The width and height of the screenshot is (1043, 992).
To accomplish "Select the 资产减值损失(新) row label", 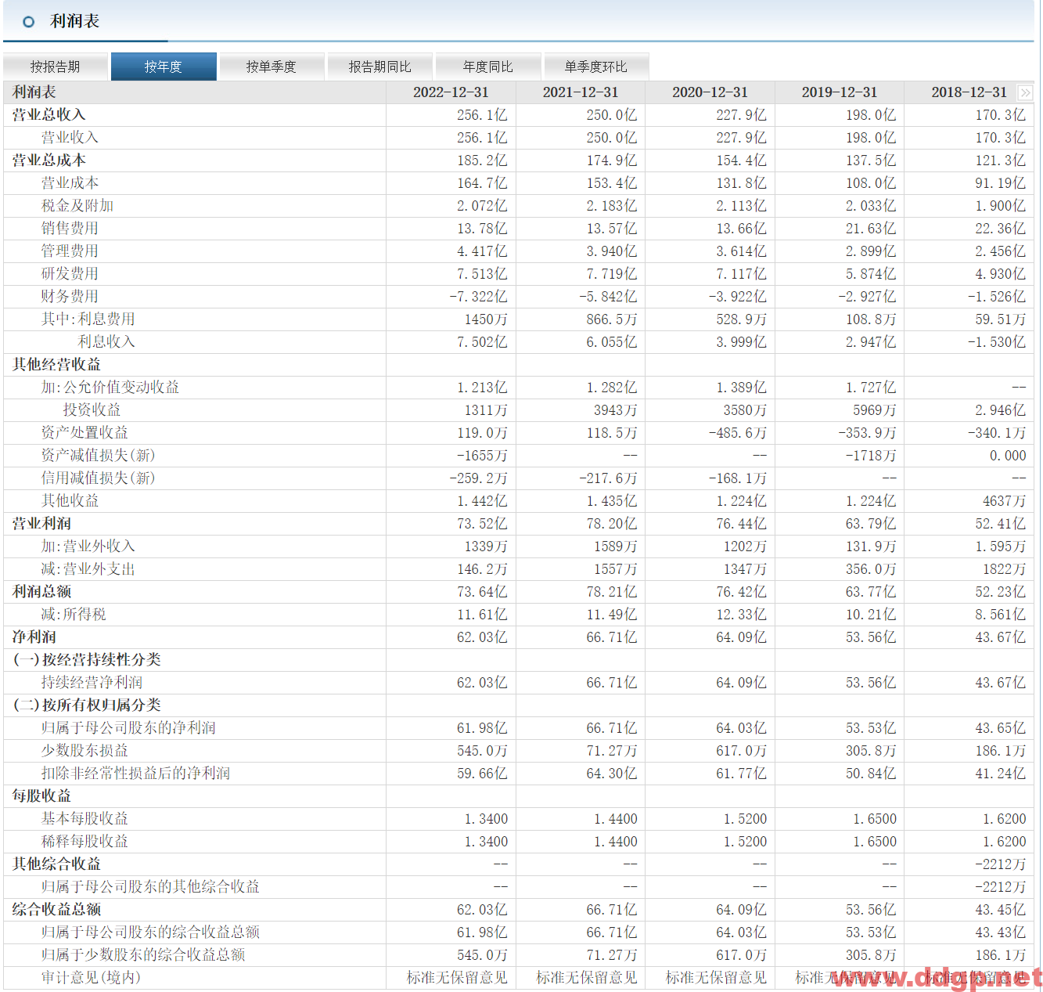I will pos(98,456).
